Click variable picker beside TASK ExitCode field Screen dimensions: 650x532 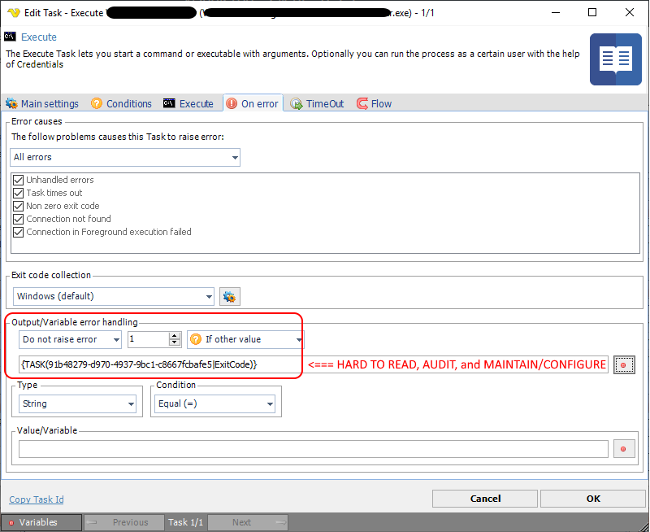coord(624,365)
